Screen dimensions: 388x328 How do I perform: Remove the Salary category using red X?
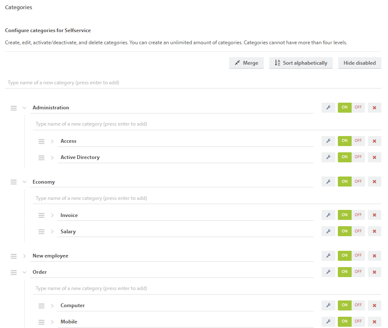click(x=374, y=232)
